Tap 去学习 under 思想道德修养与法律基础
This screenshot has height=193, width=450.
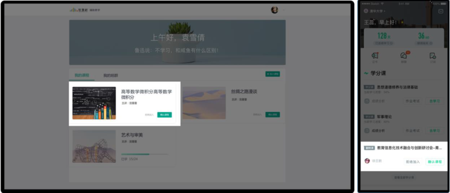435,101
